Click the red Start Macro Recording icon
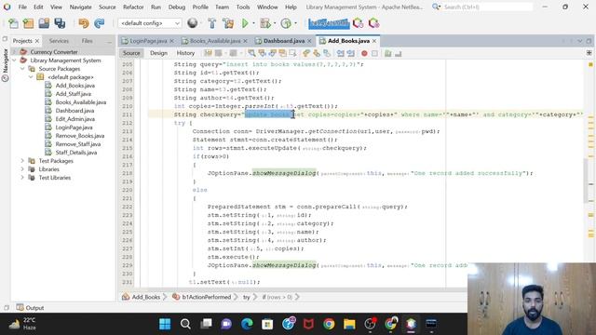This screenshot has width=596, height=335. coord(364,54)
